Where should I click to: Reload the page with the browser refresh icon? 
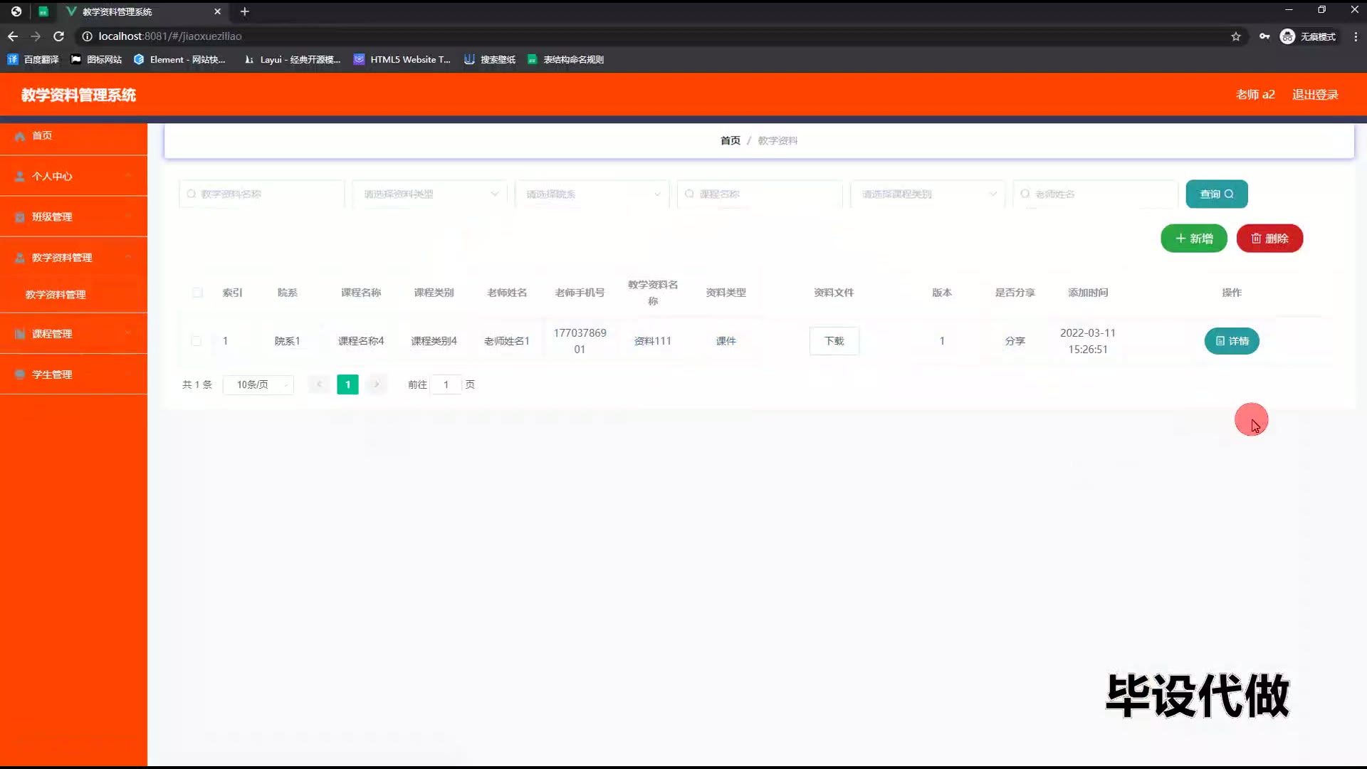[59, 36]
